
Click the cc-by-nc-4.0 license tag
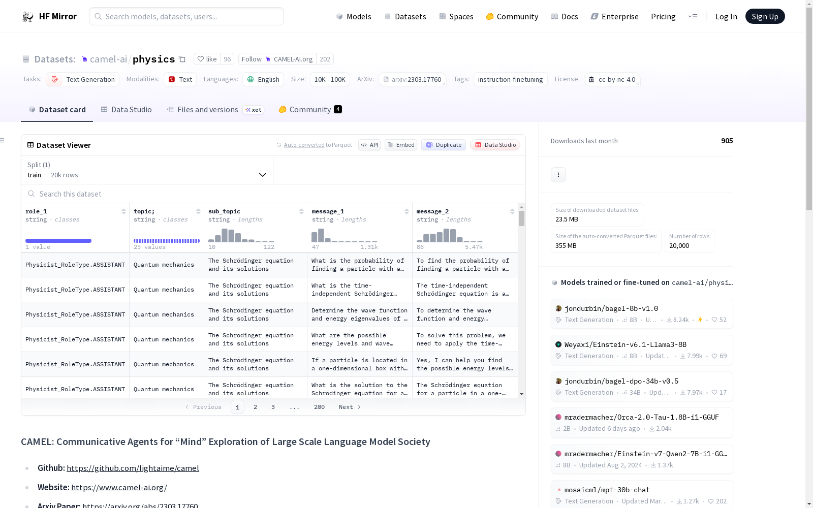click(x=612, y=79)
